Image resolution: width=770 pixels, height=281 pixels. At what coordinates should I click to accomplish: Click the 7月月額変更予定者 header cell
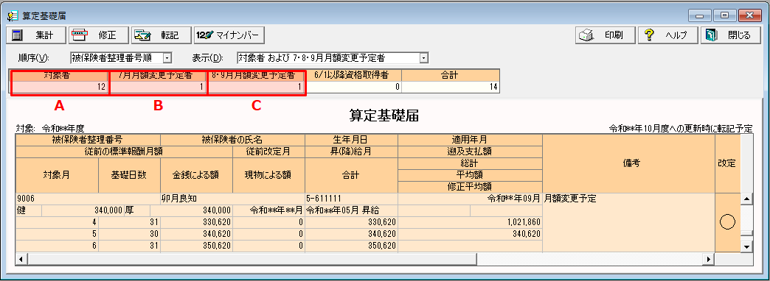[157, 75]
